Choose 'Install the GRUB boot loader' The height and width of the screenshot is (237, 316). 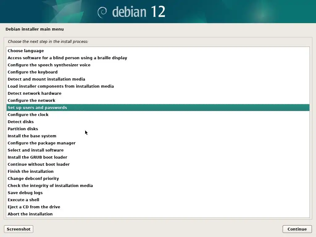point(158,157)
